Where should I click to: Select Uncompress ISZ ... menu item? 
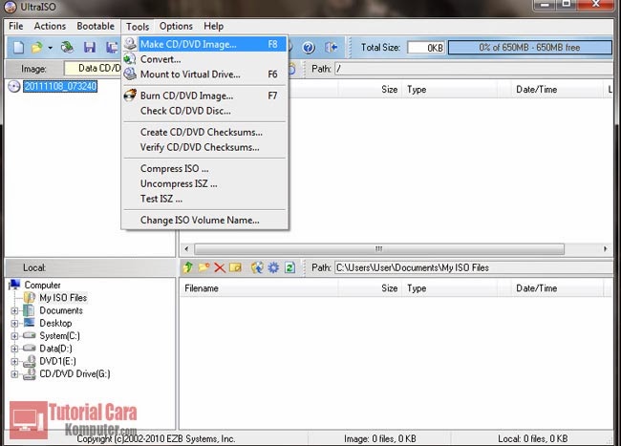coord(204,183)
